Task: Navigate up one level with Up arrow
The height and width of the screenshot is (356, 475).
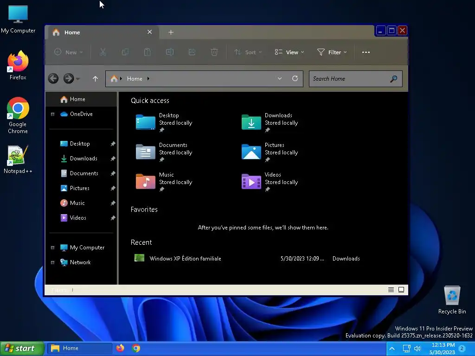Action: point(95,79)
